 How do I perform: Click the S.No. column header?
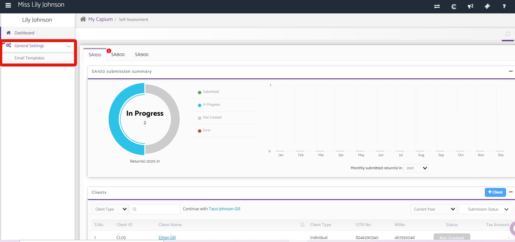(99, 225)
